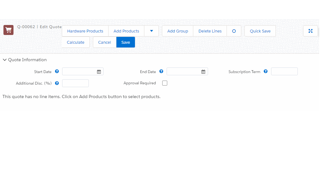321x183 pixels.
Task: Click the Start Date help icon
Action: click(57, 72)
